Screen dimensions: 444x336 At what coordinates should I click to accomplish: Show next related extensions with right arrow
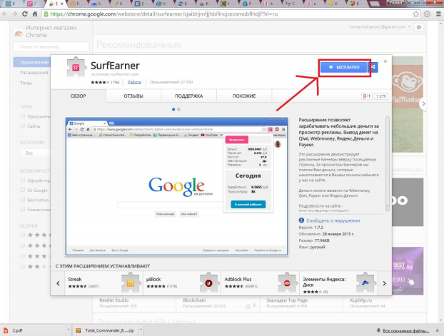click(384, 283)
